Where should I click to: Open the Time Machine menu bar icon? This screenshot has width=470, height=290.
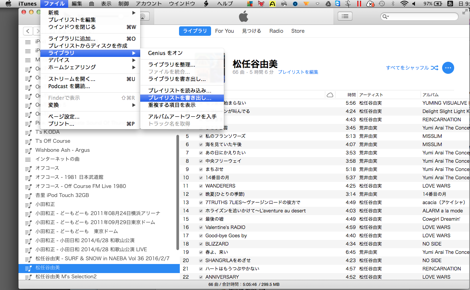pyautogui.click(x=382, y=4)
